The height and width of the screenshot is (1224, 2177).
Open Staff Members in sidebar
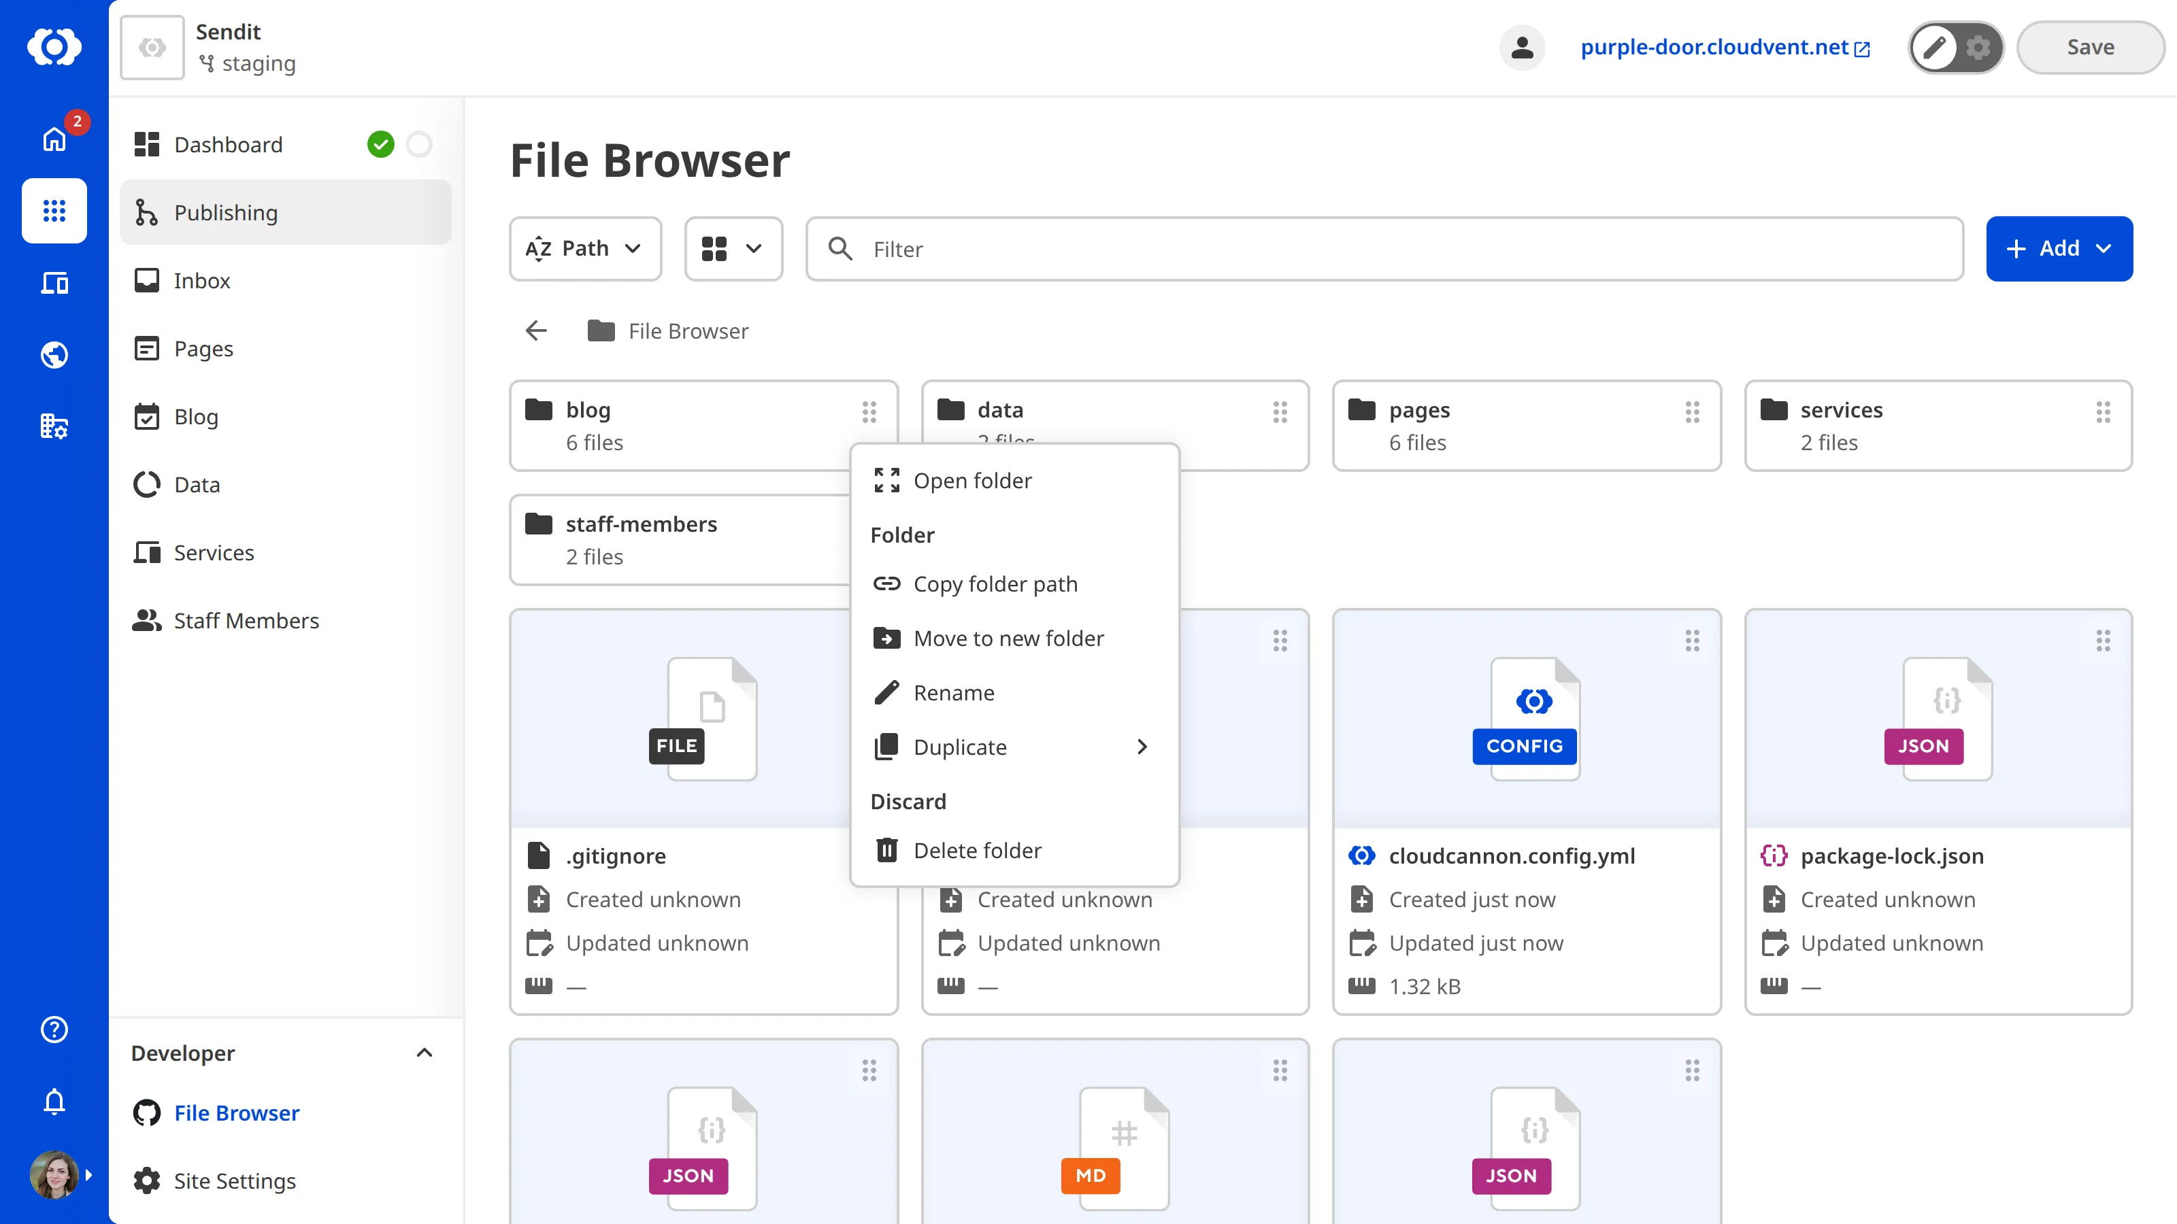(x=286, y=620)
